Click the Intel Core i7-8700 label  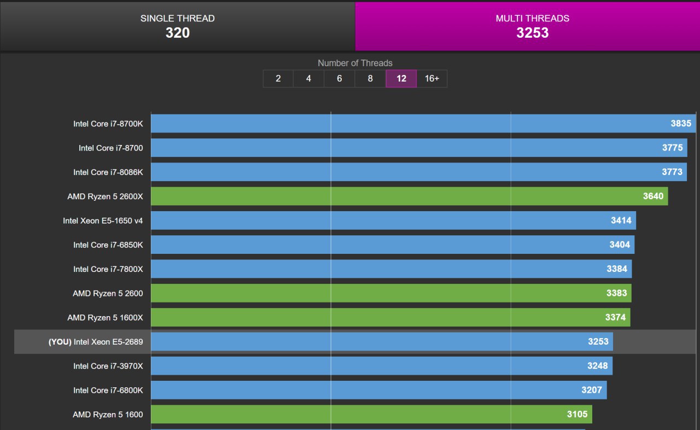[x=111, y=148]
